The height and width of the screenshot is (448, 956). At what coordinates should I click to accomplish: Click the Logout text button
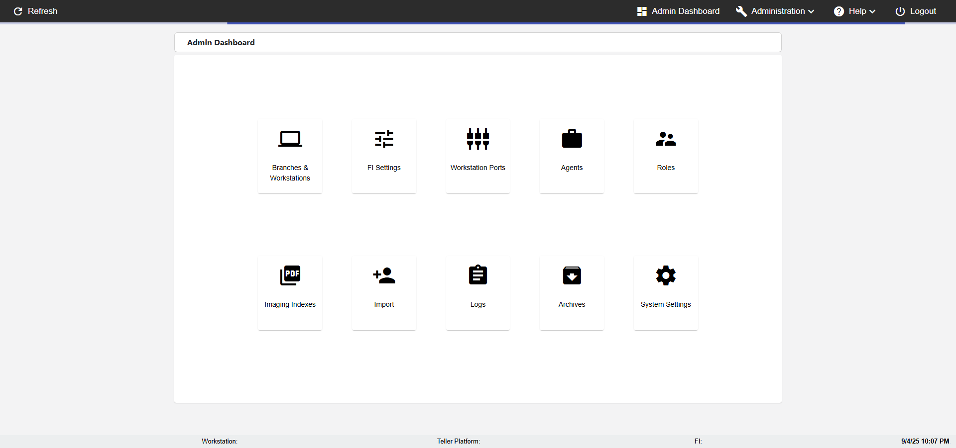(x=923, y=11)
